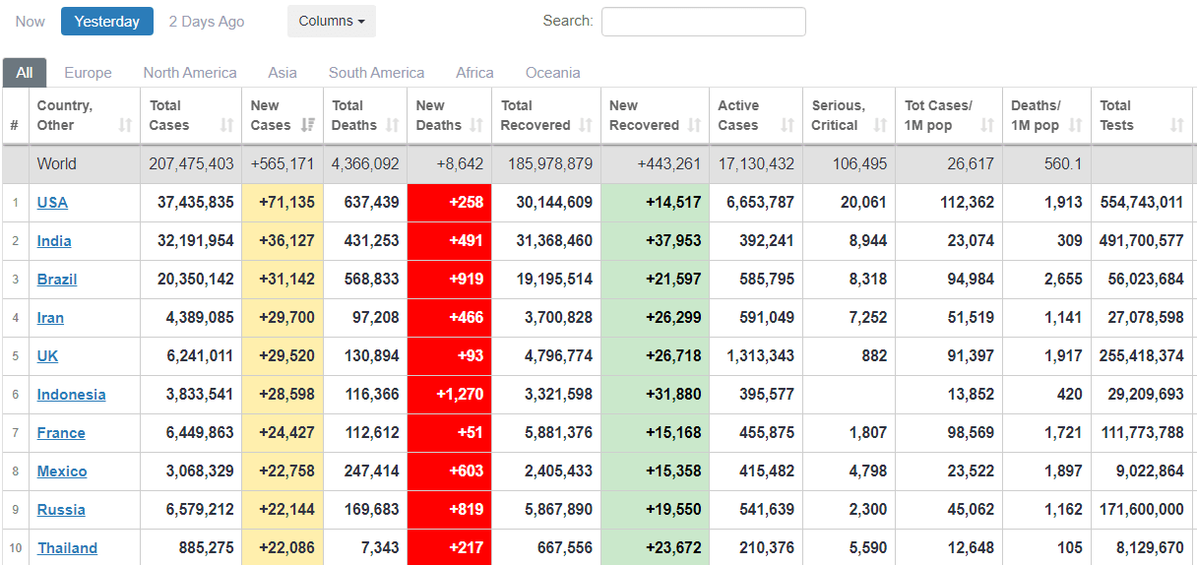Image resolution: width=1197 pixels, height=565 pixels.
Task: Sort table by Total Deaths arrows icon
Action: [x=393, y=125]
